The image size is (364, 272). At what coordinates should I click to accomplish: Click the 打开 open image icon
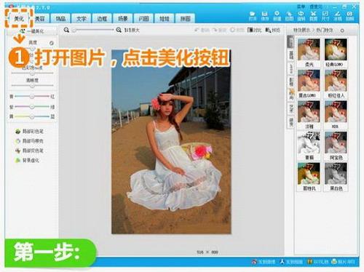click(253, 16)
